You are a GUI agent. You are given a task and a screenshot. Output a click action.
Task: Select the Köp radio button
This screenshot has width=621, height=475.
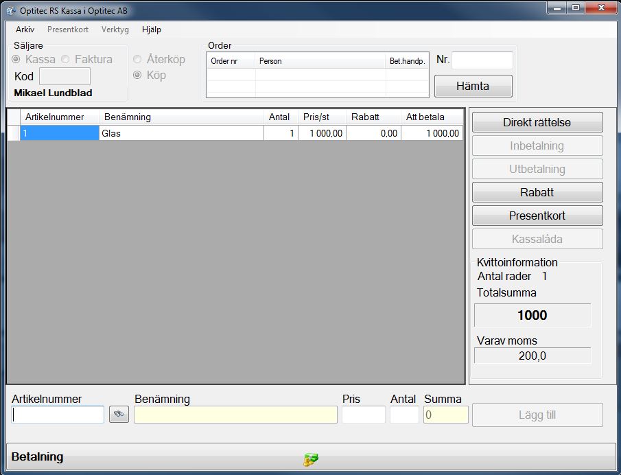tap(137, 75)
